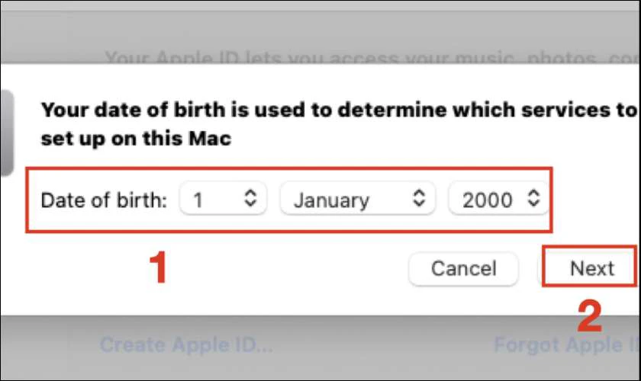The width and height of the screenshot is (641, 381).
Task: Click the bold date of birth heading
Action: coord(336,110)
